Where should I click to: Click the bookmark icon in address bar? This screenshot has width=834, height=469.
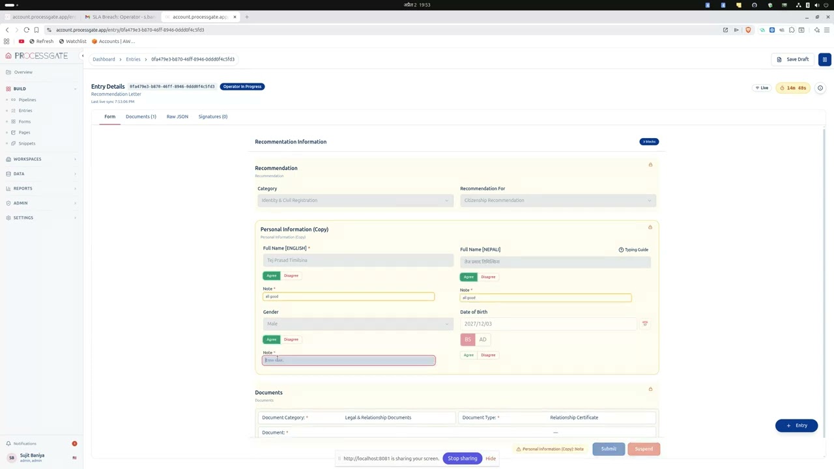click(36, 30)
